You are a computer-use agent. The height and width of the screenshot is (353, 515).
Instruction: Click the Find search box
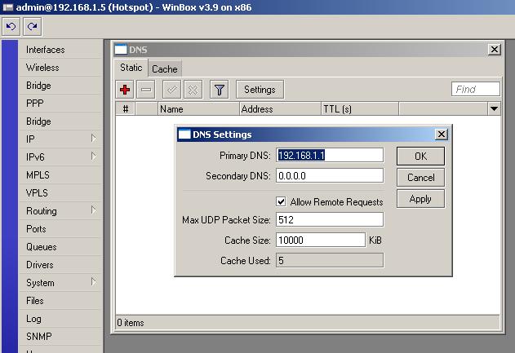coord(476,89)
